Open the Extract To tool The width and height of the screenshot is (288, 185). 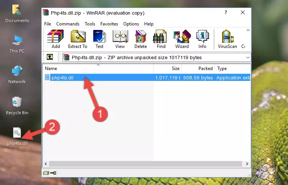point(78,39)
